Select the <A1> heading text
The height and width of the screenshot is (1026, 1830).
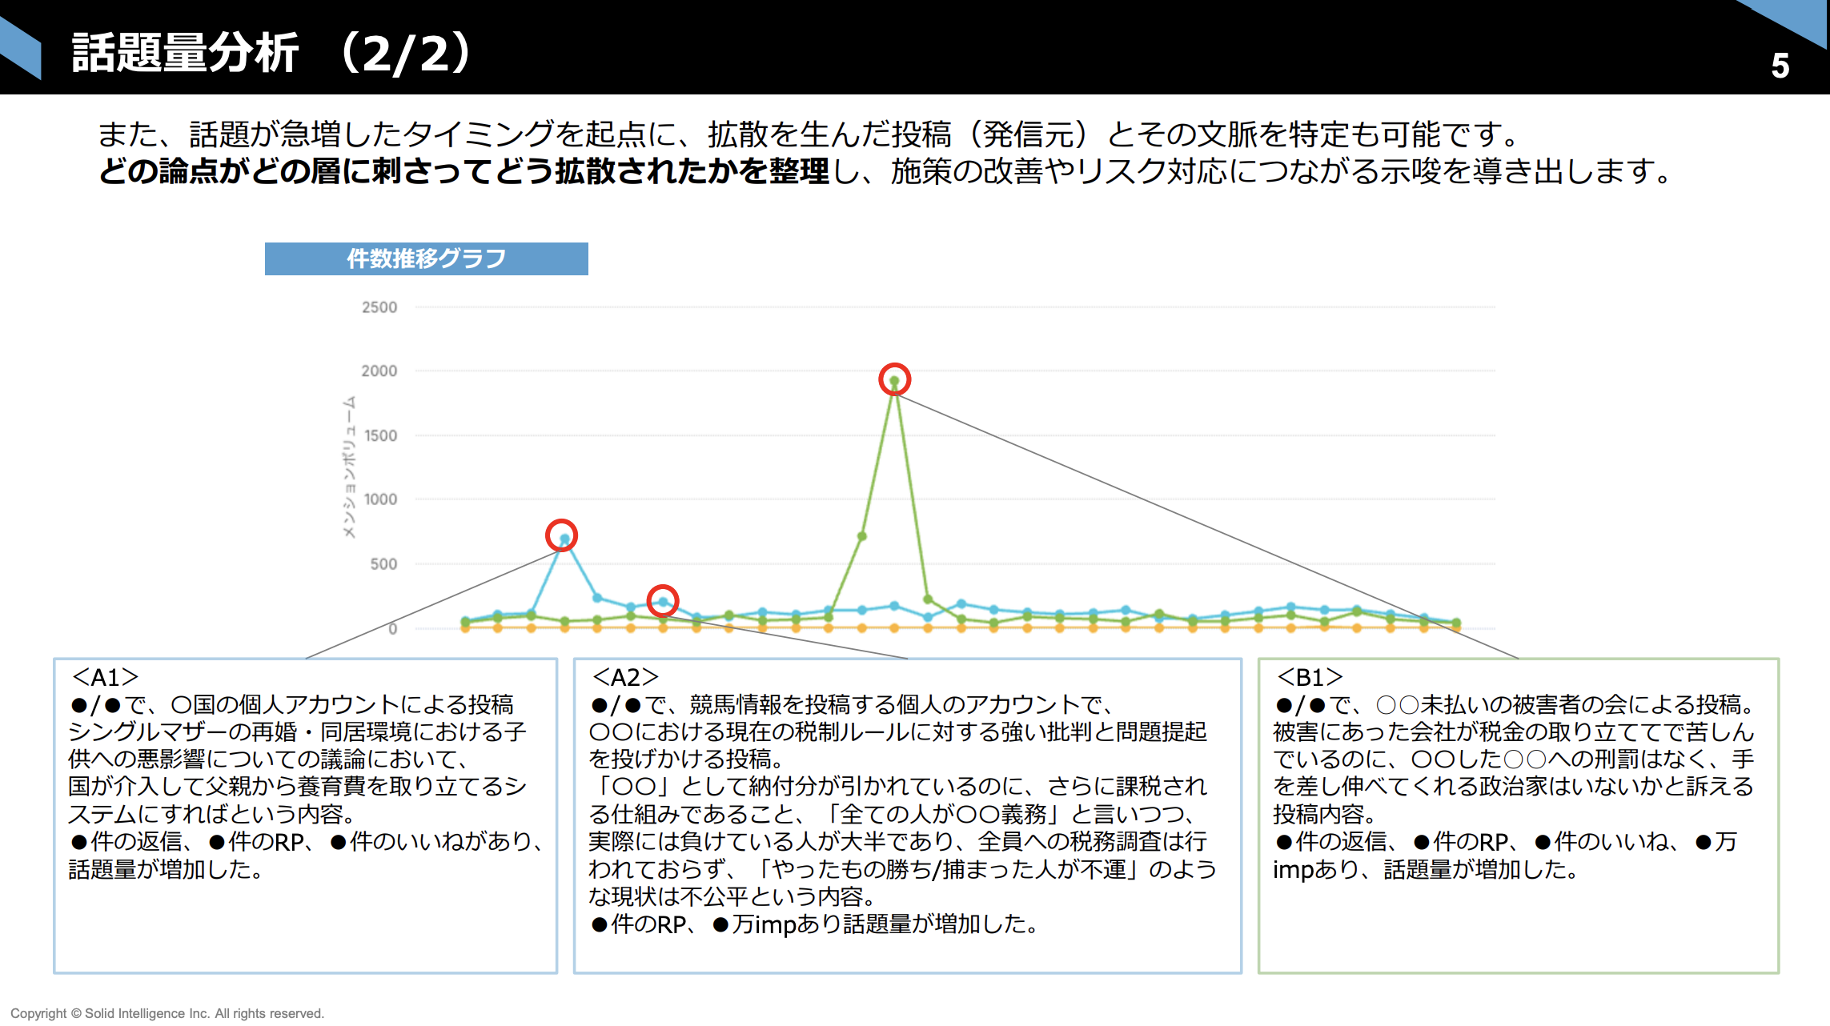coord(105,677)
